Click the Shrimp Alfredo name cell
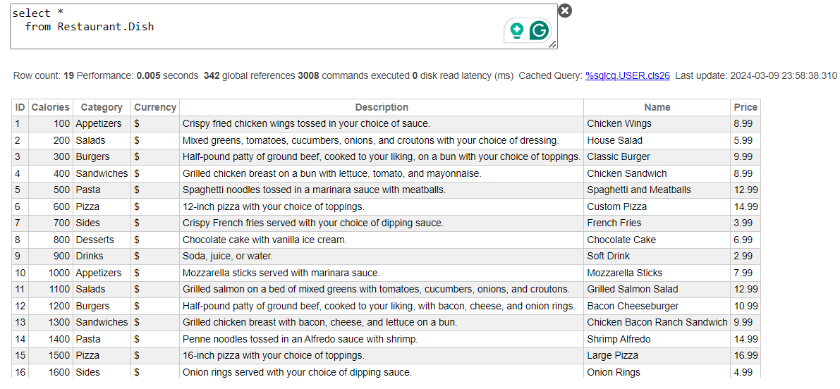Screen dimensions: 840x389 (619, 339)
